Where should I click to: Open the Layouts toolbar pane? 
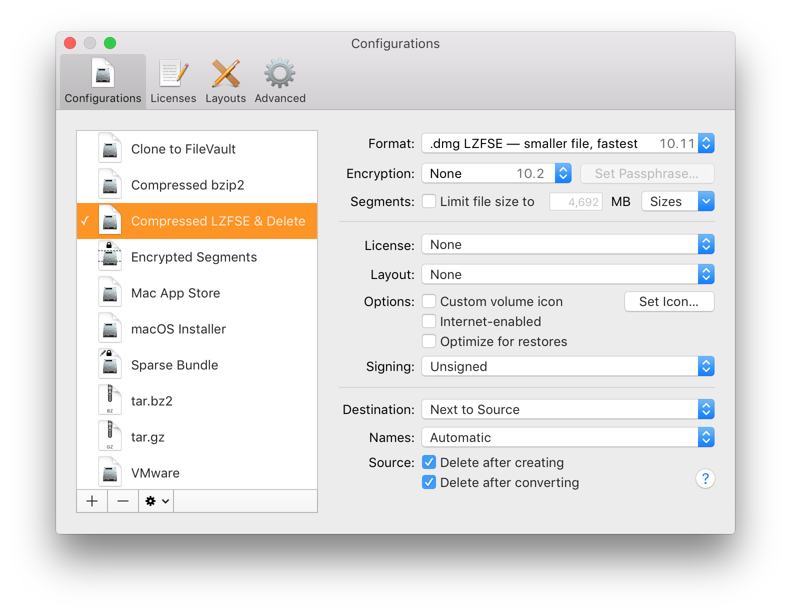(225, 81)
